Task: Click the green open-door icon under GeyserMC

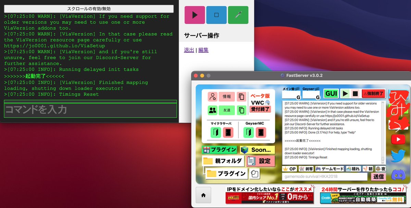Action: tap(249, 132)
